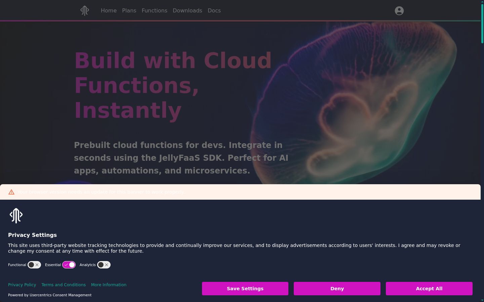This screenshot has height=302, width=484.
Task: Click the page vertical scrollbar thumb
Action: [x=482, y=23]
